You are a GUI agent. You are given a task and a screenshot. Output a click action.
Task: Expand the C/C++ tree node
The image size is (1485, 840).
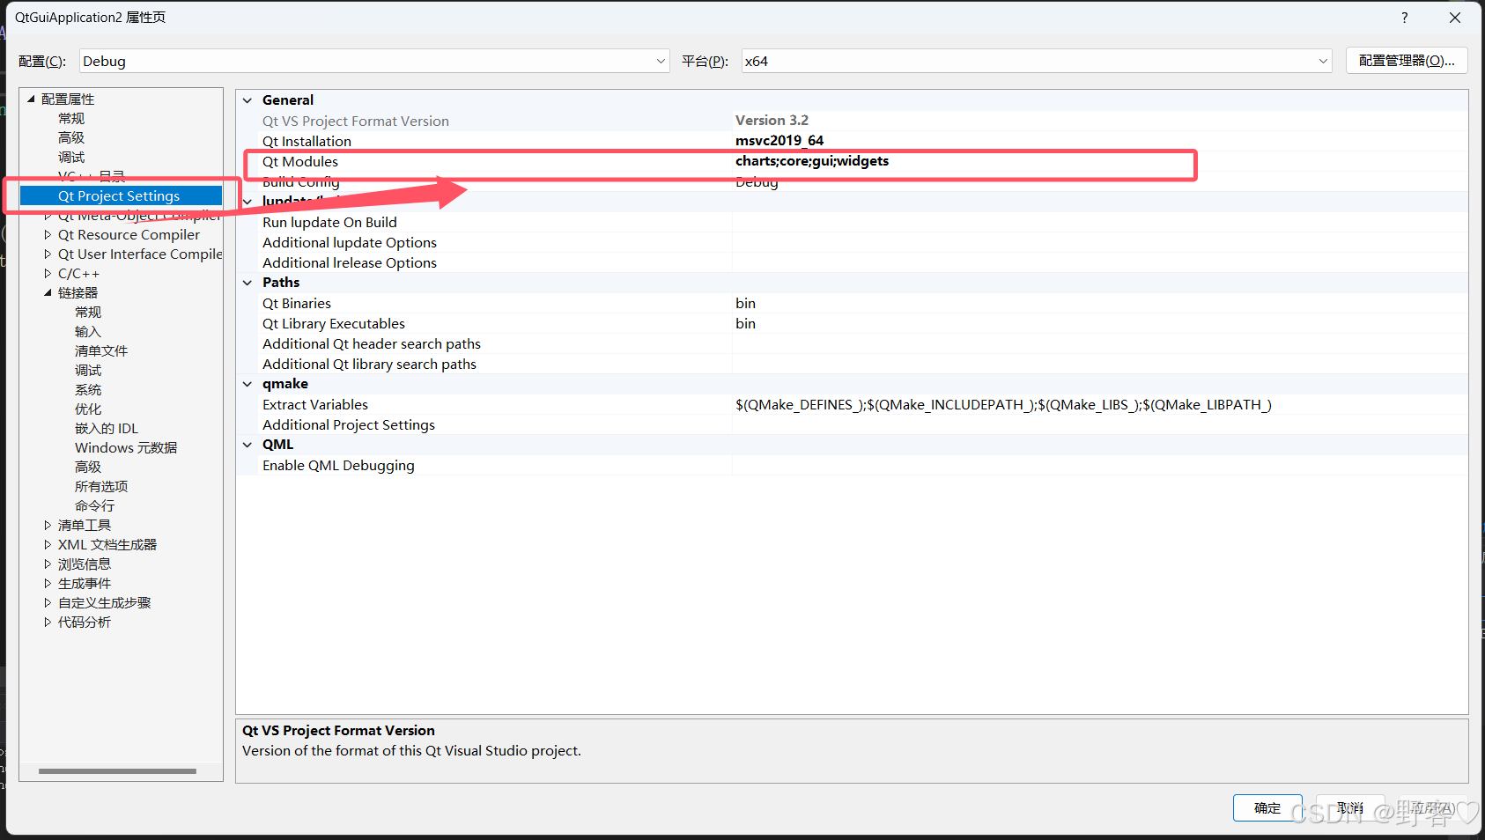click(x=48, y=273)
